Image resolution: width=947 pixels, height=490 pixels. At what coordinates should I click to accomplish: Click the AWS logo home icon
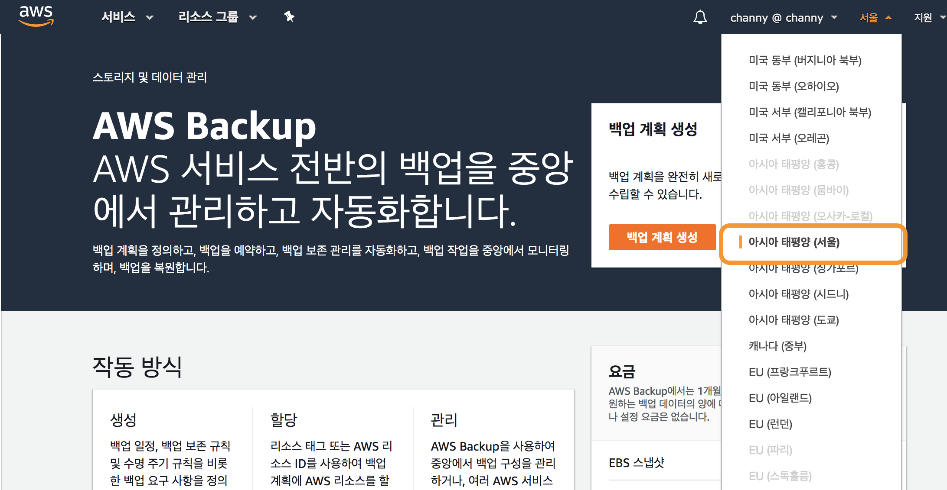point(36,16)
